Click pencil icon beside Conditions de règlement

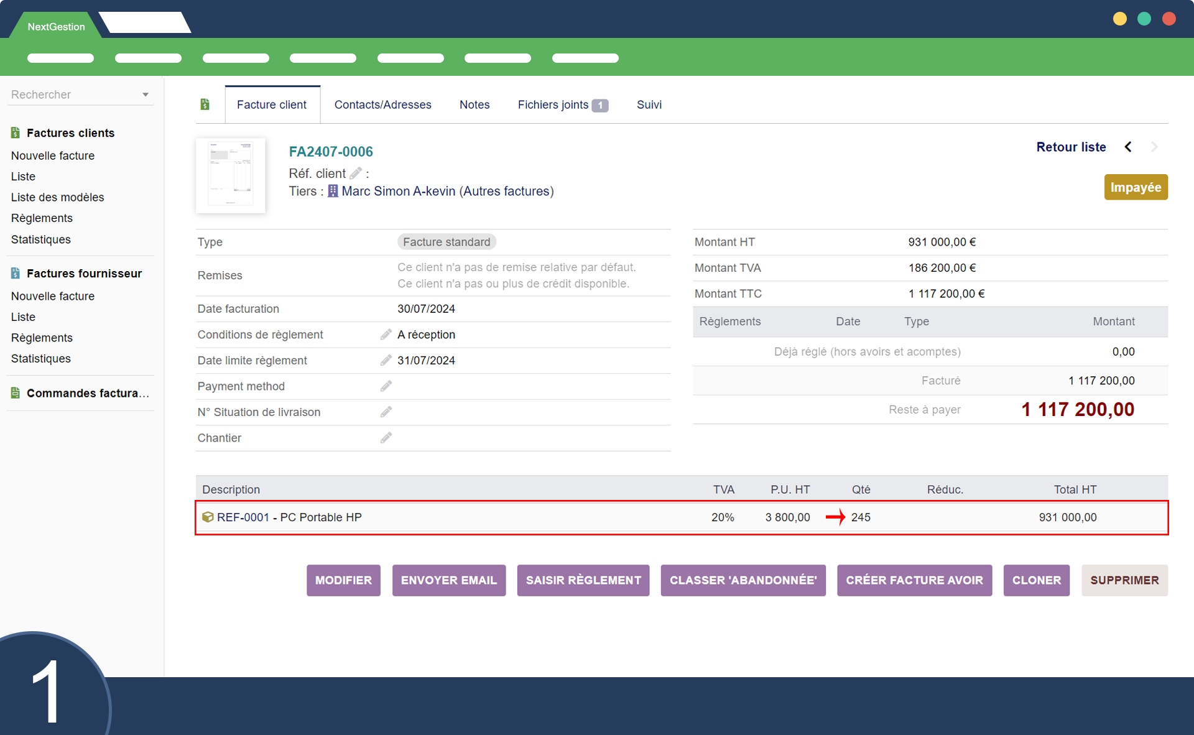pyautogui.click(x=386, y=335)
